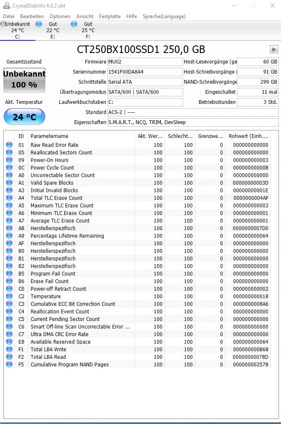Click the CrystalDiskInfo app icon in title bar
The image size is (281, 424).
click(x=6, y=6)
